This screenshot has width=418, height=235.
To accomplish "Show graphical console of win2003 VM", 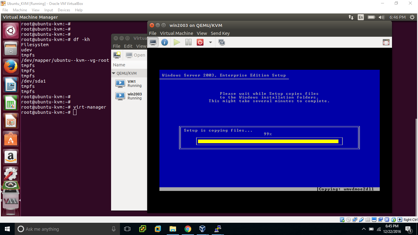I will coord(153,42).
